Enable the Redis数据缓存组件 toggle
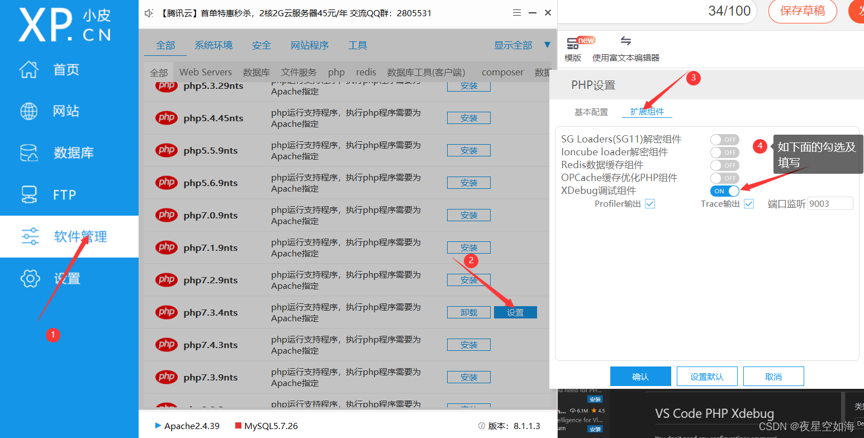Image resolution: width=864 pixels, height=438 pixels. pyautogui.click(x=724, y=165)
